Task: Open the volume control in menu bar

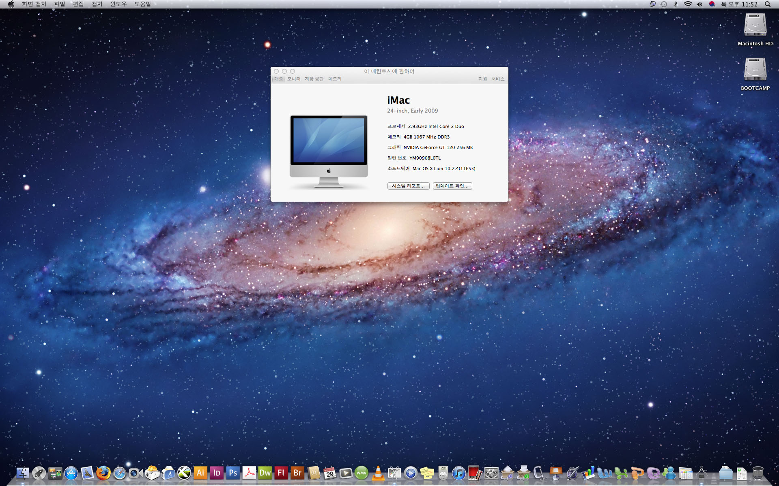Action: (699, 4)
